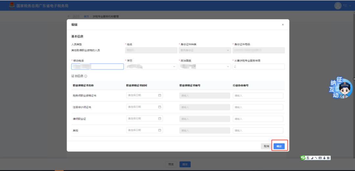Click the 取消 button
The width and height of the screenshot is (355, 171).
pos(267,146)
